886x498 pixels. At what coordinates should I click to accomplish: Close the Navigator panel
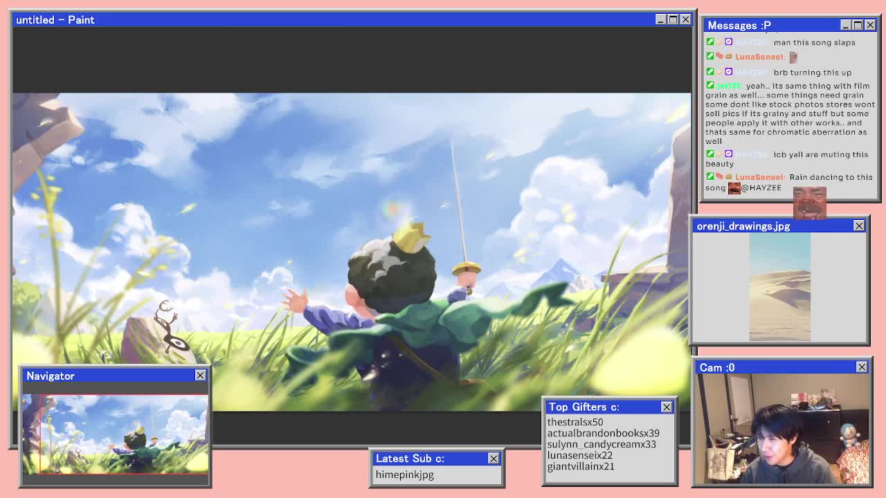200,375
